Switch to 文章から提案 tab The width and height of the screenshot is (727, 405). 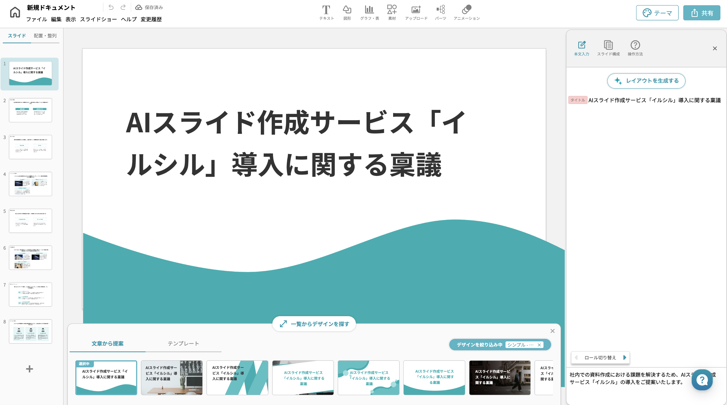[108, 343]
